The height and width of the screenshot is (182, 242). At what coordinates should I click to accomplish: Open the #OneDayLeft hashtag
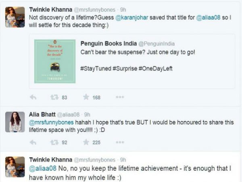156,68
